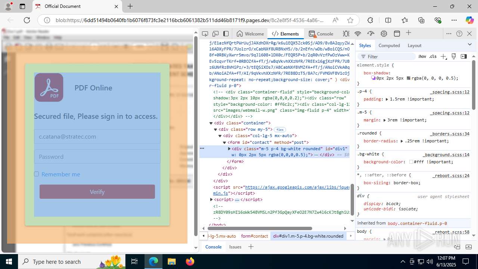Expand the selected div#div1 node
Image resolution: width=478 pixels, height=269 pixels.
pos(229,149)
